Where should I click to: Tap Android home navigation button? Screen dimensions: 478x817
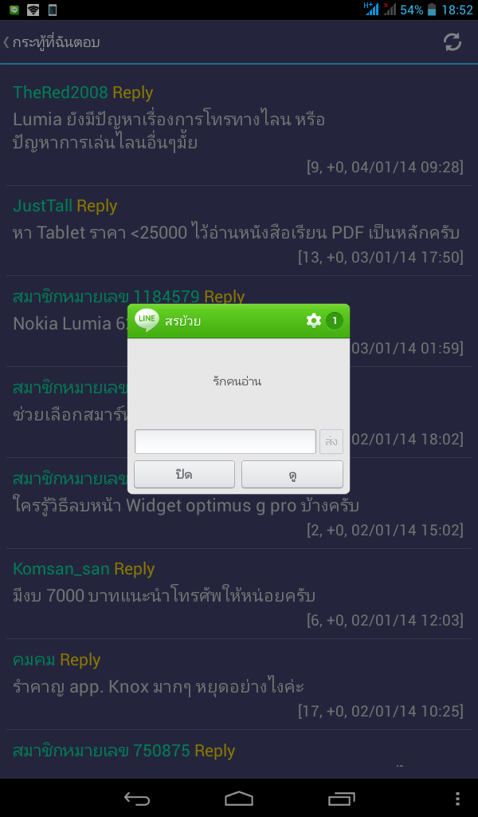tap(239, 798)
